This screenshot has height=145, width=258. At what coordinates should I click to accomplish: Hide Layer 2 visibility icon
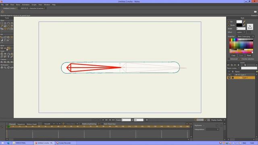click(x=229, y=75)
